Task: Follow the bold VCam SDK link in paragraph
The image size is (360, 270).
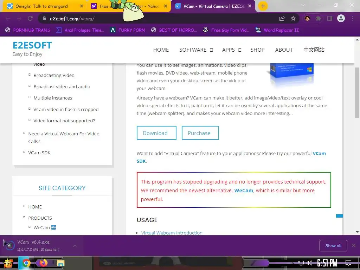Action: [319, 153]
